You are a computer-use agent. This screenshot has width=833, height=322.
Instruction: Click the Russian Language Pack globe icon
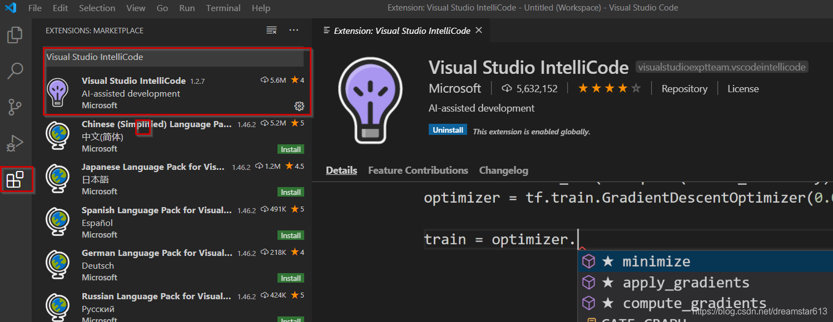58,306
